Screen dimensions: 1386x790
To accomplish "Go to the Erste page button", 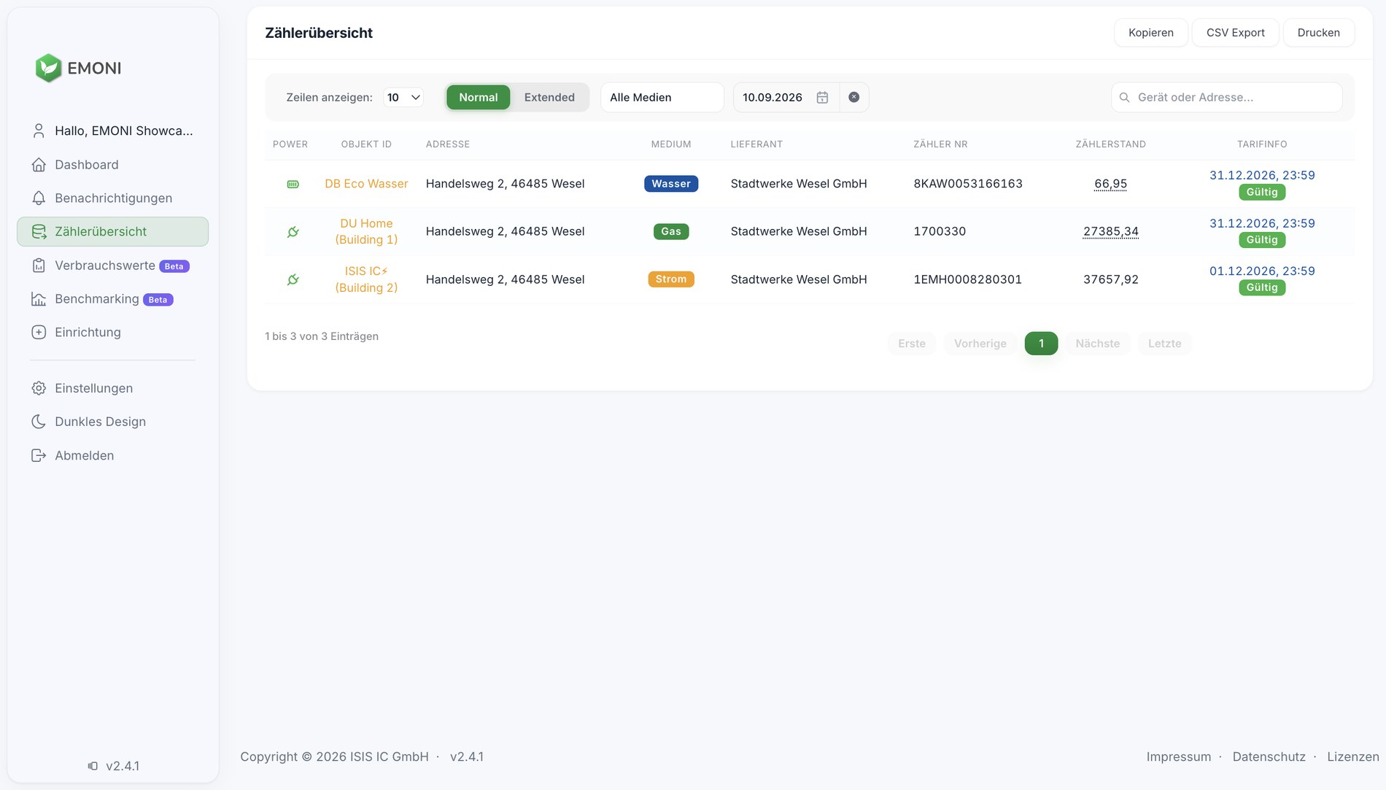I will [912, 344].
